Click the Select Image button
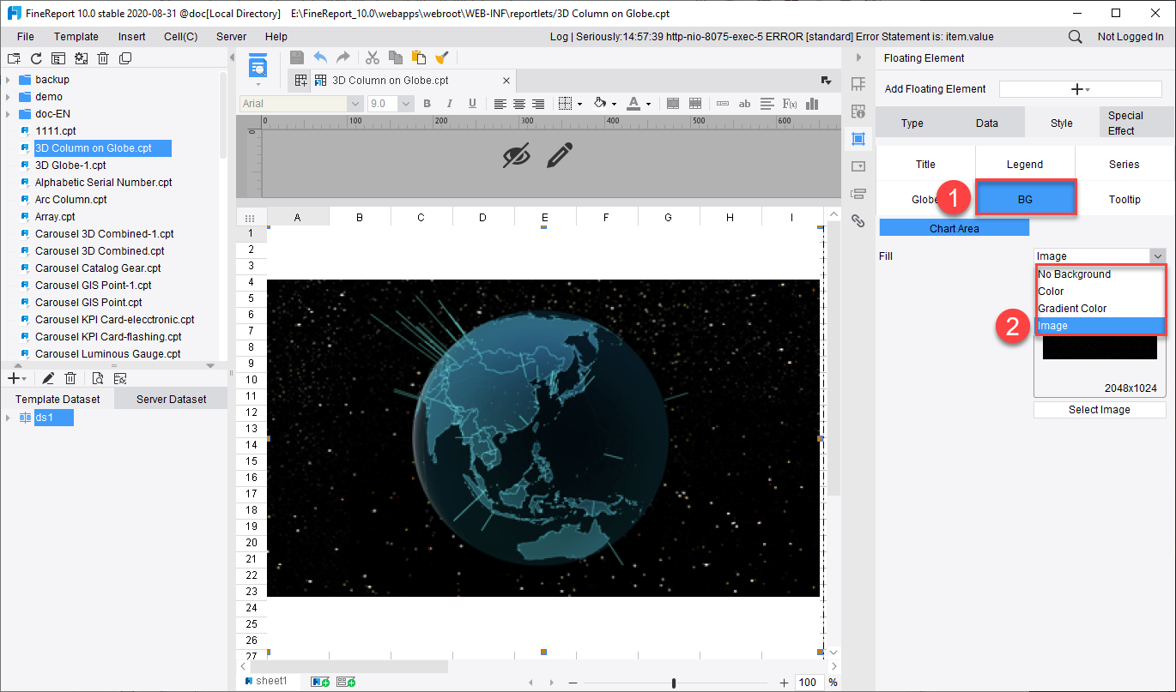This screenshot has height=692, width=1176. (1100, 410)
